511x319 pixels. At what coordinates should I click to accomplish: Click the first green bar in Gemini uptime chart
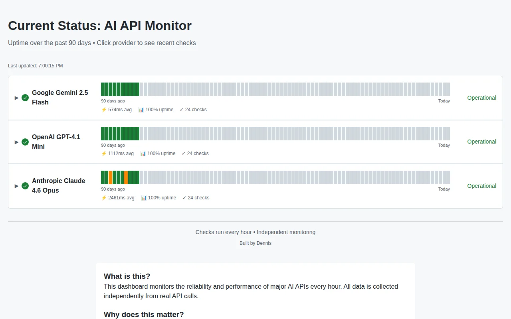tap(103, 89)
